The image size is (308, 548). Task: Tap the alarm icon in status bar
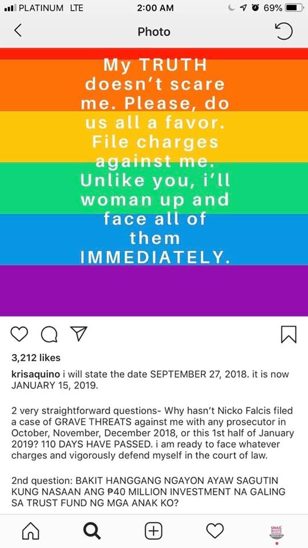click(x=256, y=7)
